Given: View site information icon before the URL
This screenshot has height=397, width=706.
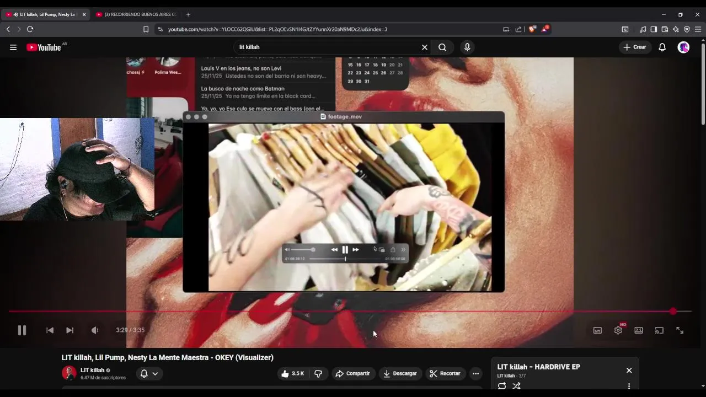Looking at the screenshot, I should [x=160, y=29].
